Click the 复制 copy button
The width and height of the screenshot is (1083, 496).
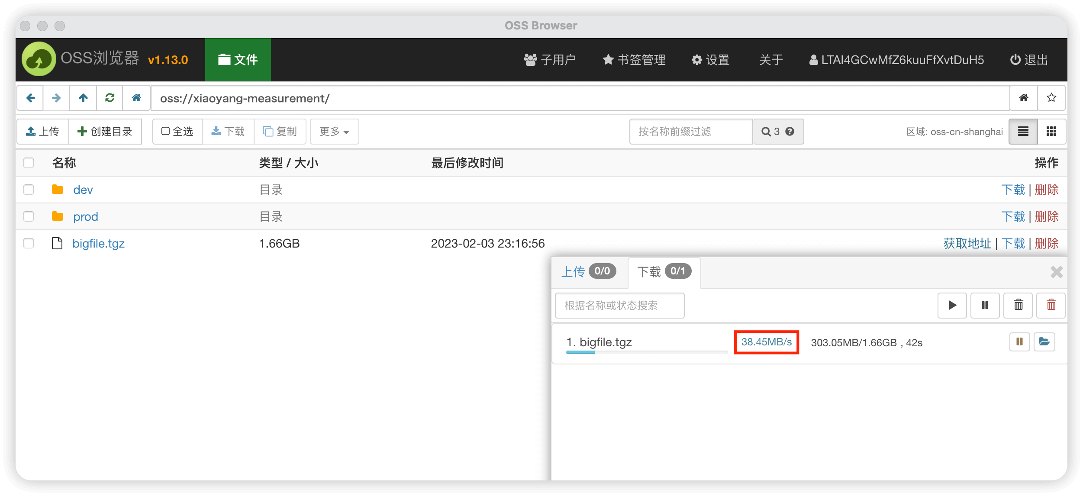(280, 132)
